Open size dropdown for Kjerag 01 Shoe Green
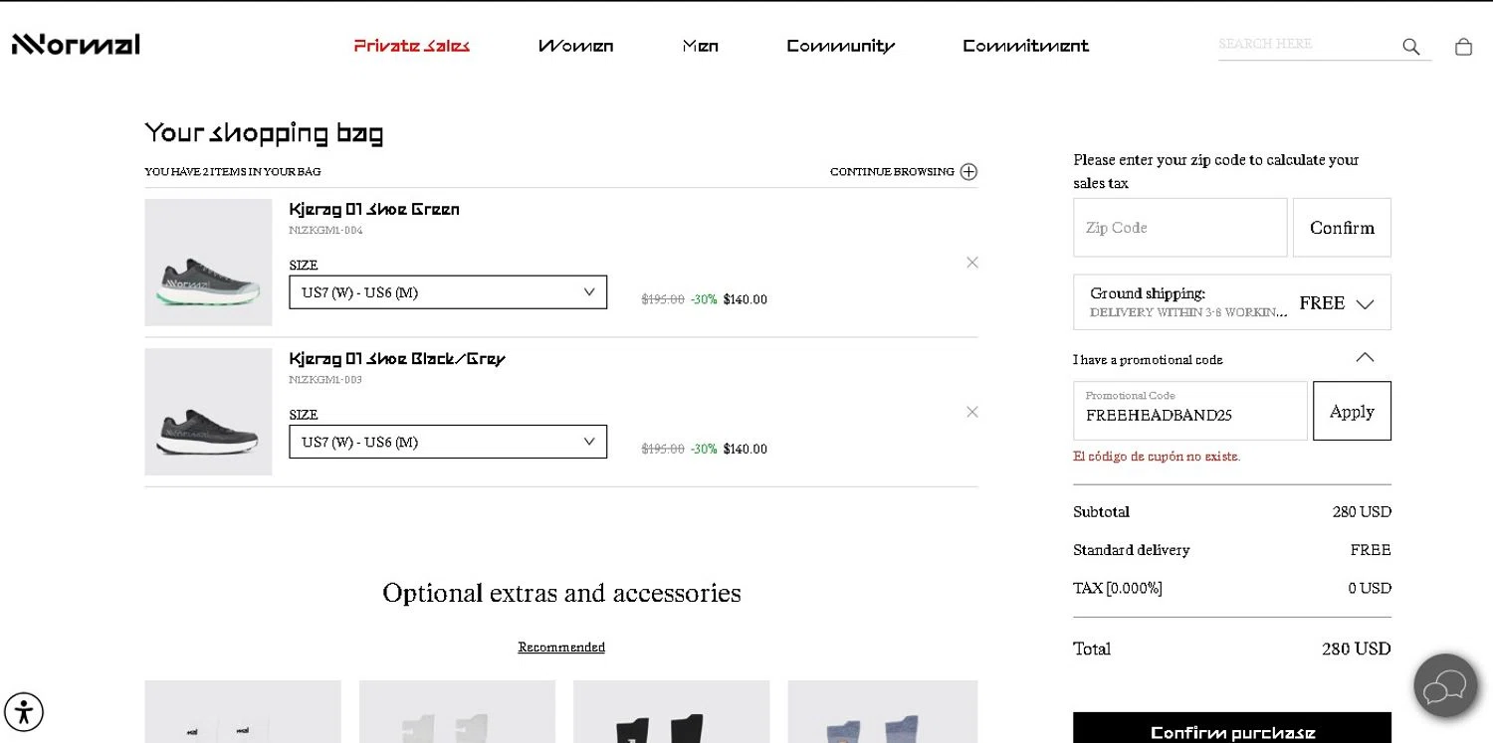 [x=448, y=292]
